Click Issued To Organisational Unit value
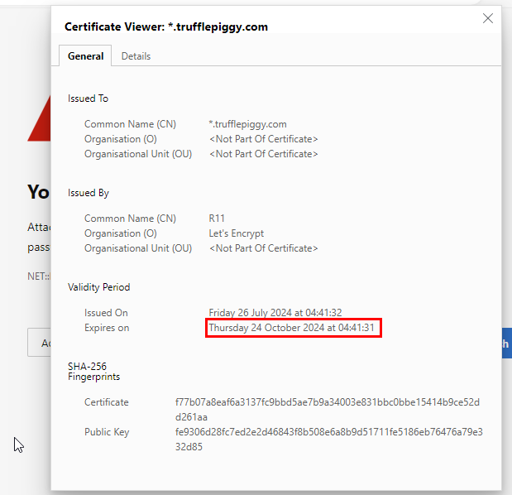Screen dimensions: 512x495 [x=263, y=154]
